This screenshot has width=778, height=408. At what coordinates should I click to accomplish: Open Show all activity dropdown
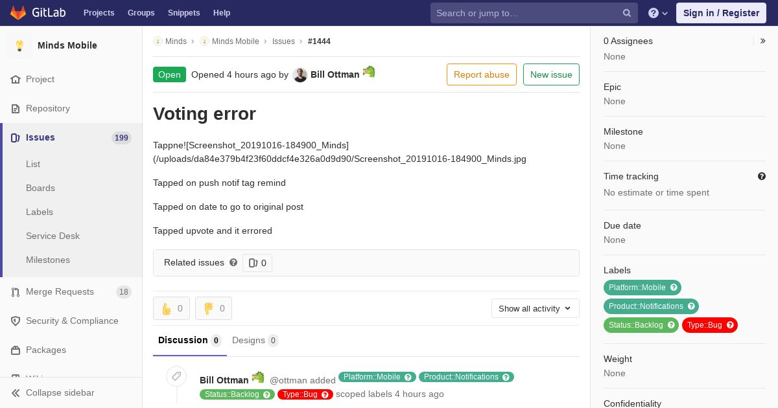(536, 308)
